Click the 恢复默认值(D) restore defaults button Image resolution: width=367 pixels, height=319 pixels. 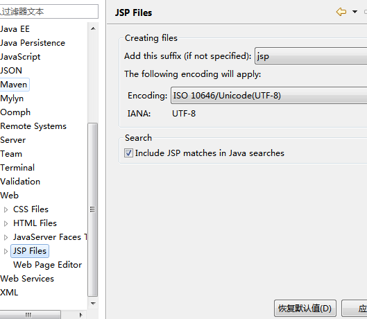coord(305,308)
